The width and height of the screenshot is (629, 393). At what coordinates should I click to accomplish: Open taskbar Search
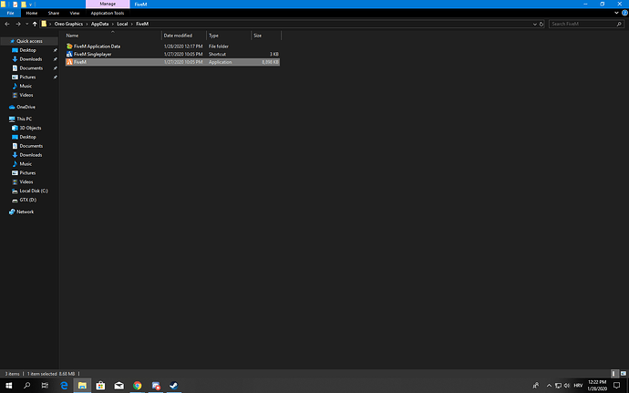click(x=26, y=386)
